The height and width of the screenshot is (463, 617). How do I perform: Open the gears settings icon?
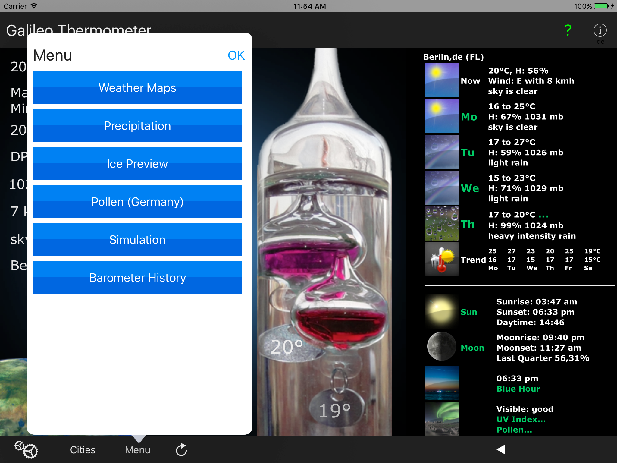(x=26, y=449)
